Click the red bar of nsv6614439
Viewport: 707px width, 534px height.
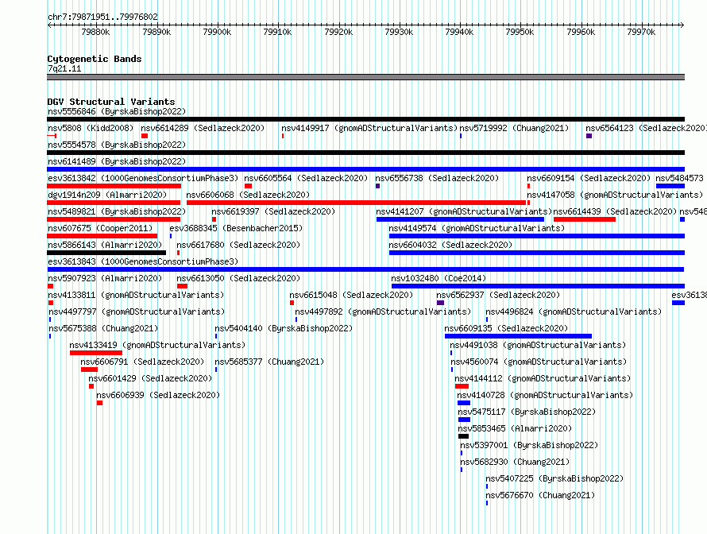click(585, 219)
